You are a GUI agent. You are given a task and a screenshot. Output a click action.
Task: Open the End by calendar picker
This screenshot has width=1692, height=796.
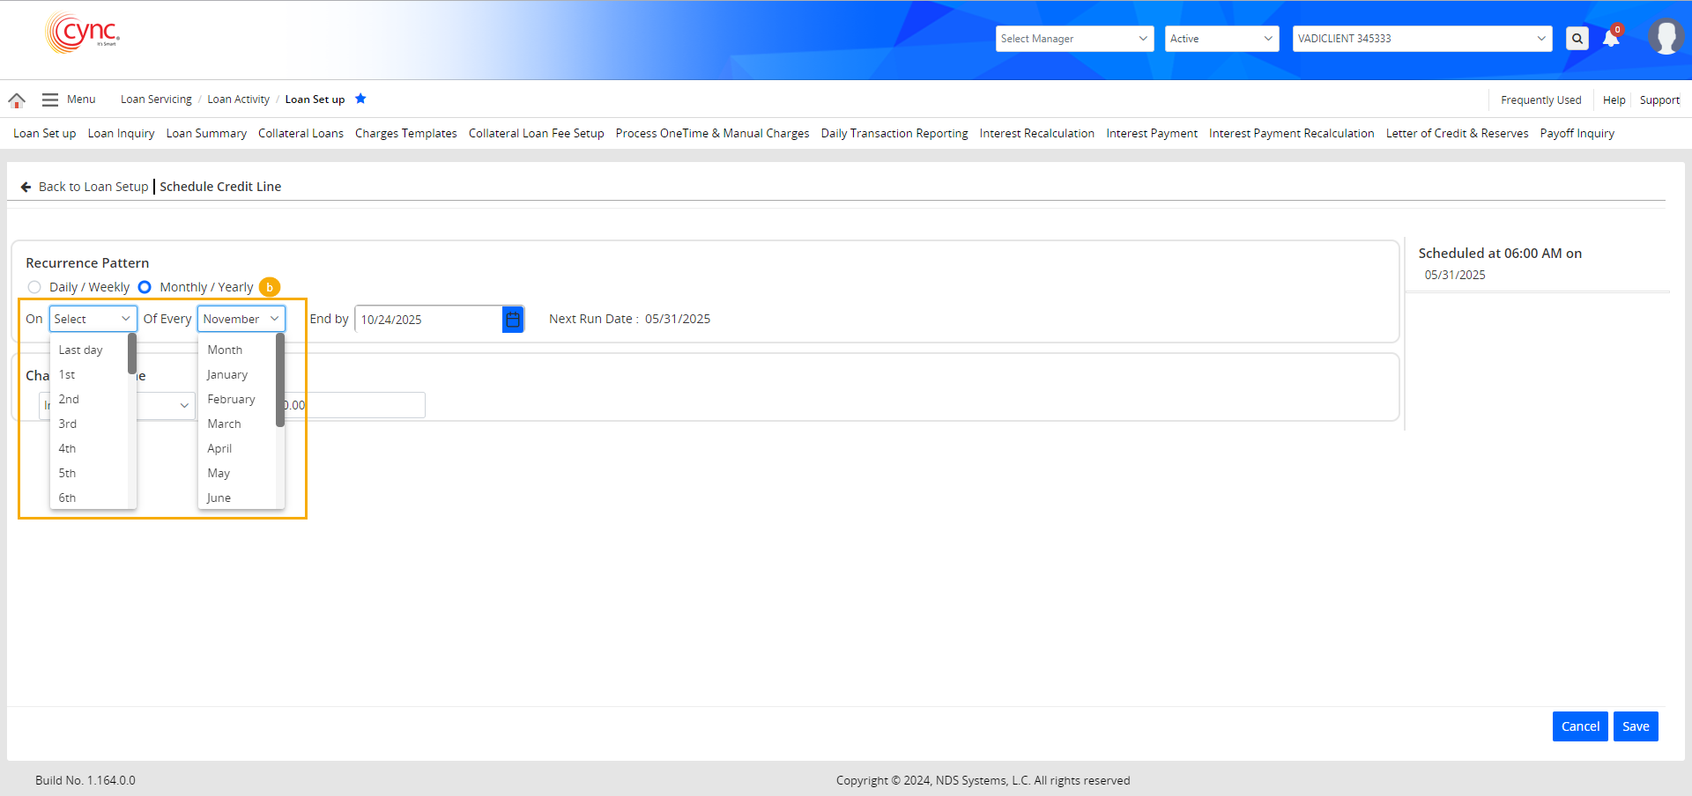(513, 319)
